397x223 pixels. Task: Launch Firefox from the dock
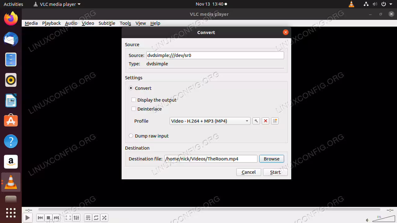(x=11, y=19)
